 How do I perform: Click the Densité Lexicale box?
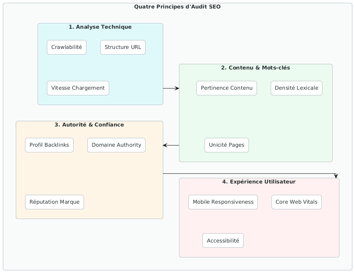click(x=296, y=88)
